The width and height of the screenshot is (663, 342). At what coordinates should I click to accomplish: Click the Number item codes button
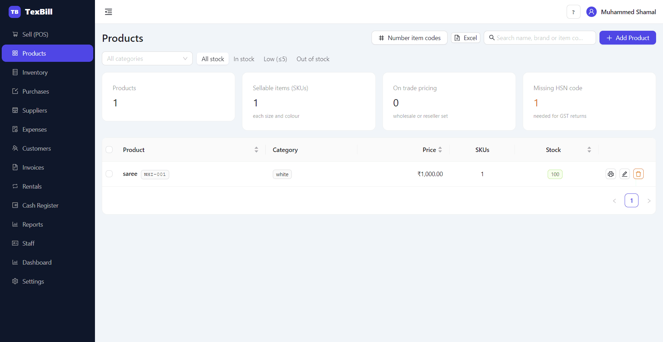409,38
